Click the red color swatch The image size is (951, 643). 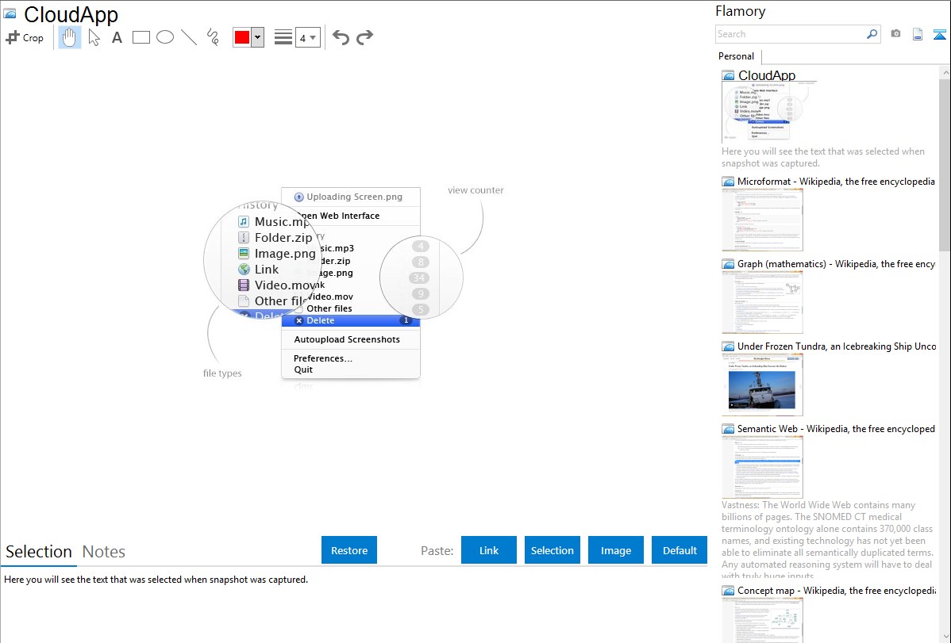(242, 37)
